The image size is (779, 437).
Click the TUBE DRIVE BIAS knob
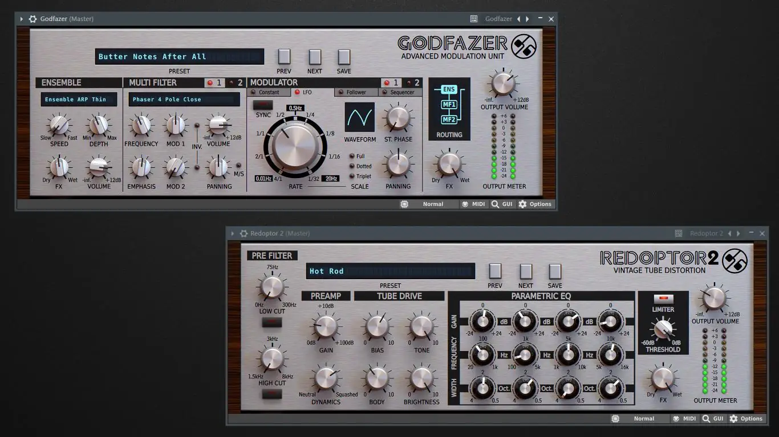[377, 327]
